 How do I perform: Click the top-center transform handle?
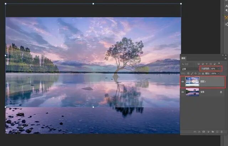point(93,4)
